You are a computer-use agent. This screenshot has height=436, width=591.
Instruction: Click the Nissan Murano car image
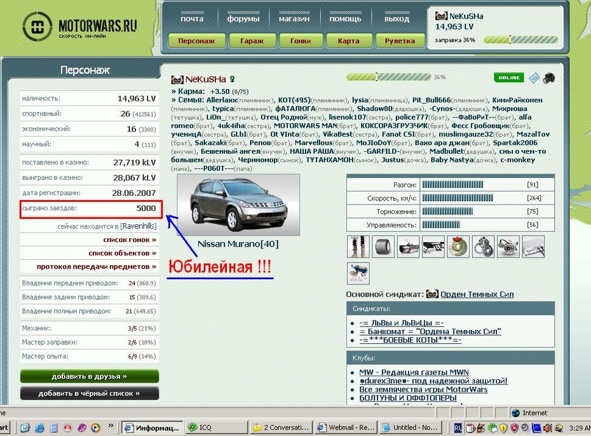coord(238,205)
